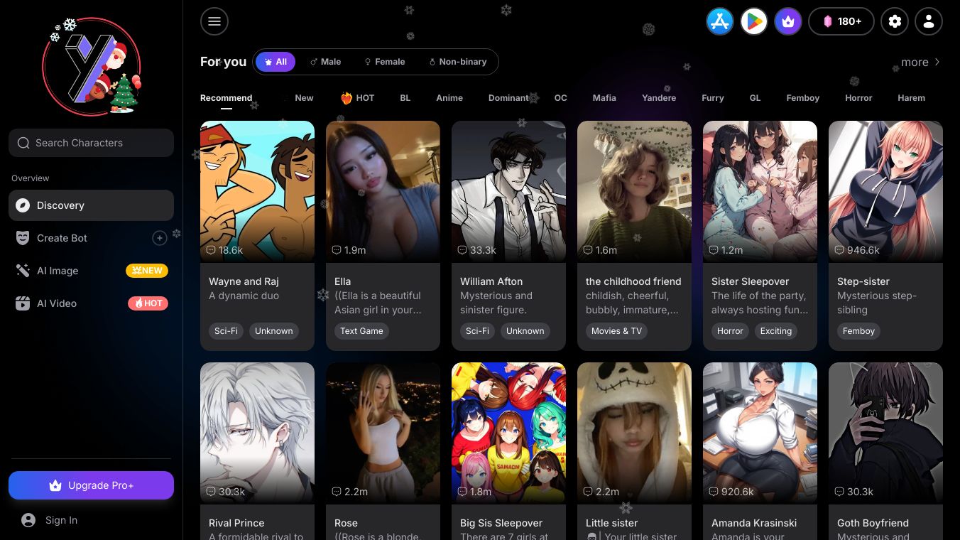The image size is (960, 540).
Task: Select the All gender filter
Action: tap(276, 62)
